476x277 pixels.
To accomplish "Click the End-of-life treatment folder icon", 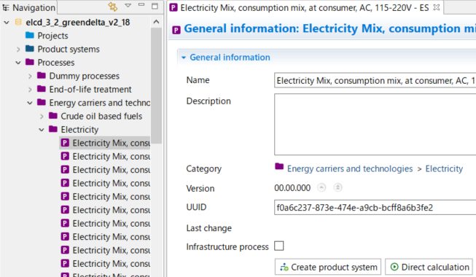I will coord(42,89).
